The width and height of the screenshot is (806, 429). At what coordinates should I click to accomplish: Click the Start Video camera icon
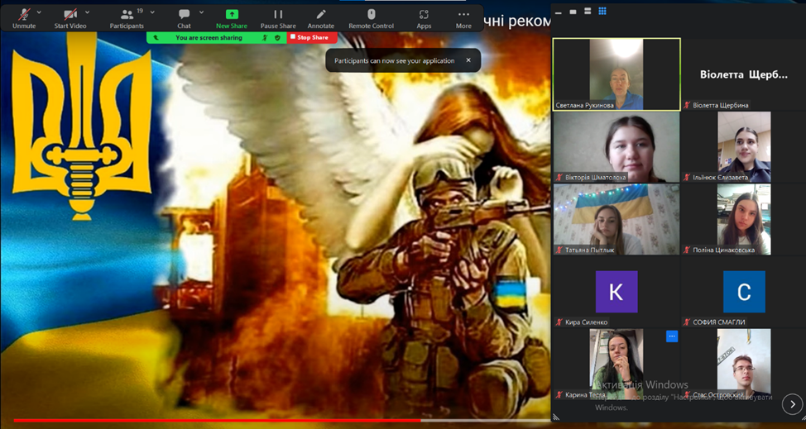pos(70,14)
